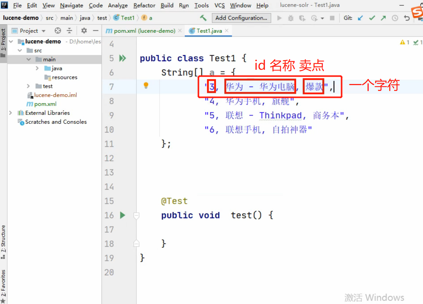Click the Build project hammer icon
The width and height of the screenshot is (423, 304).
coord(203,18)
